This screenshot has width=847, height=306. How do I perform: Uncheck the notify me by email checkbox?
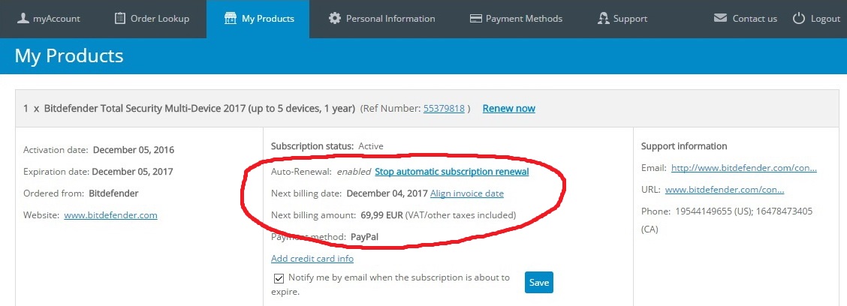pyautogui.click(x=279, y=278)
